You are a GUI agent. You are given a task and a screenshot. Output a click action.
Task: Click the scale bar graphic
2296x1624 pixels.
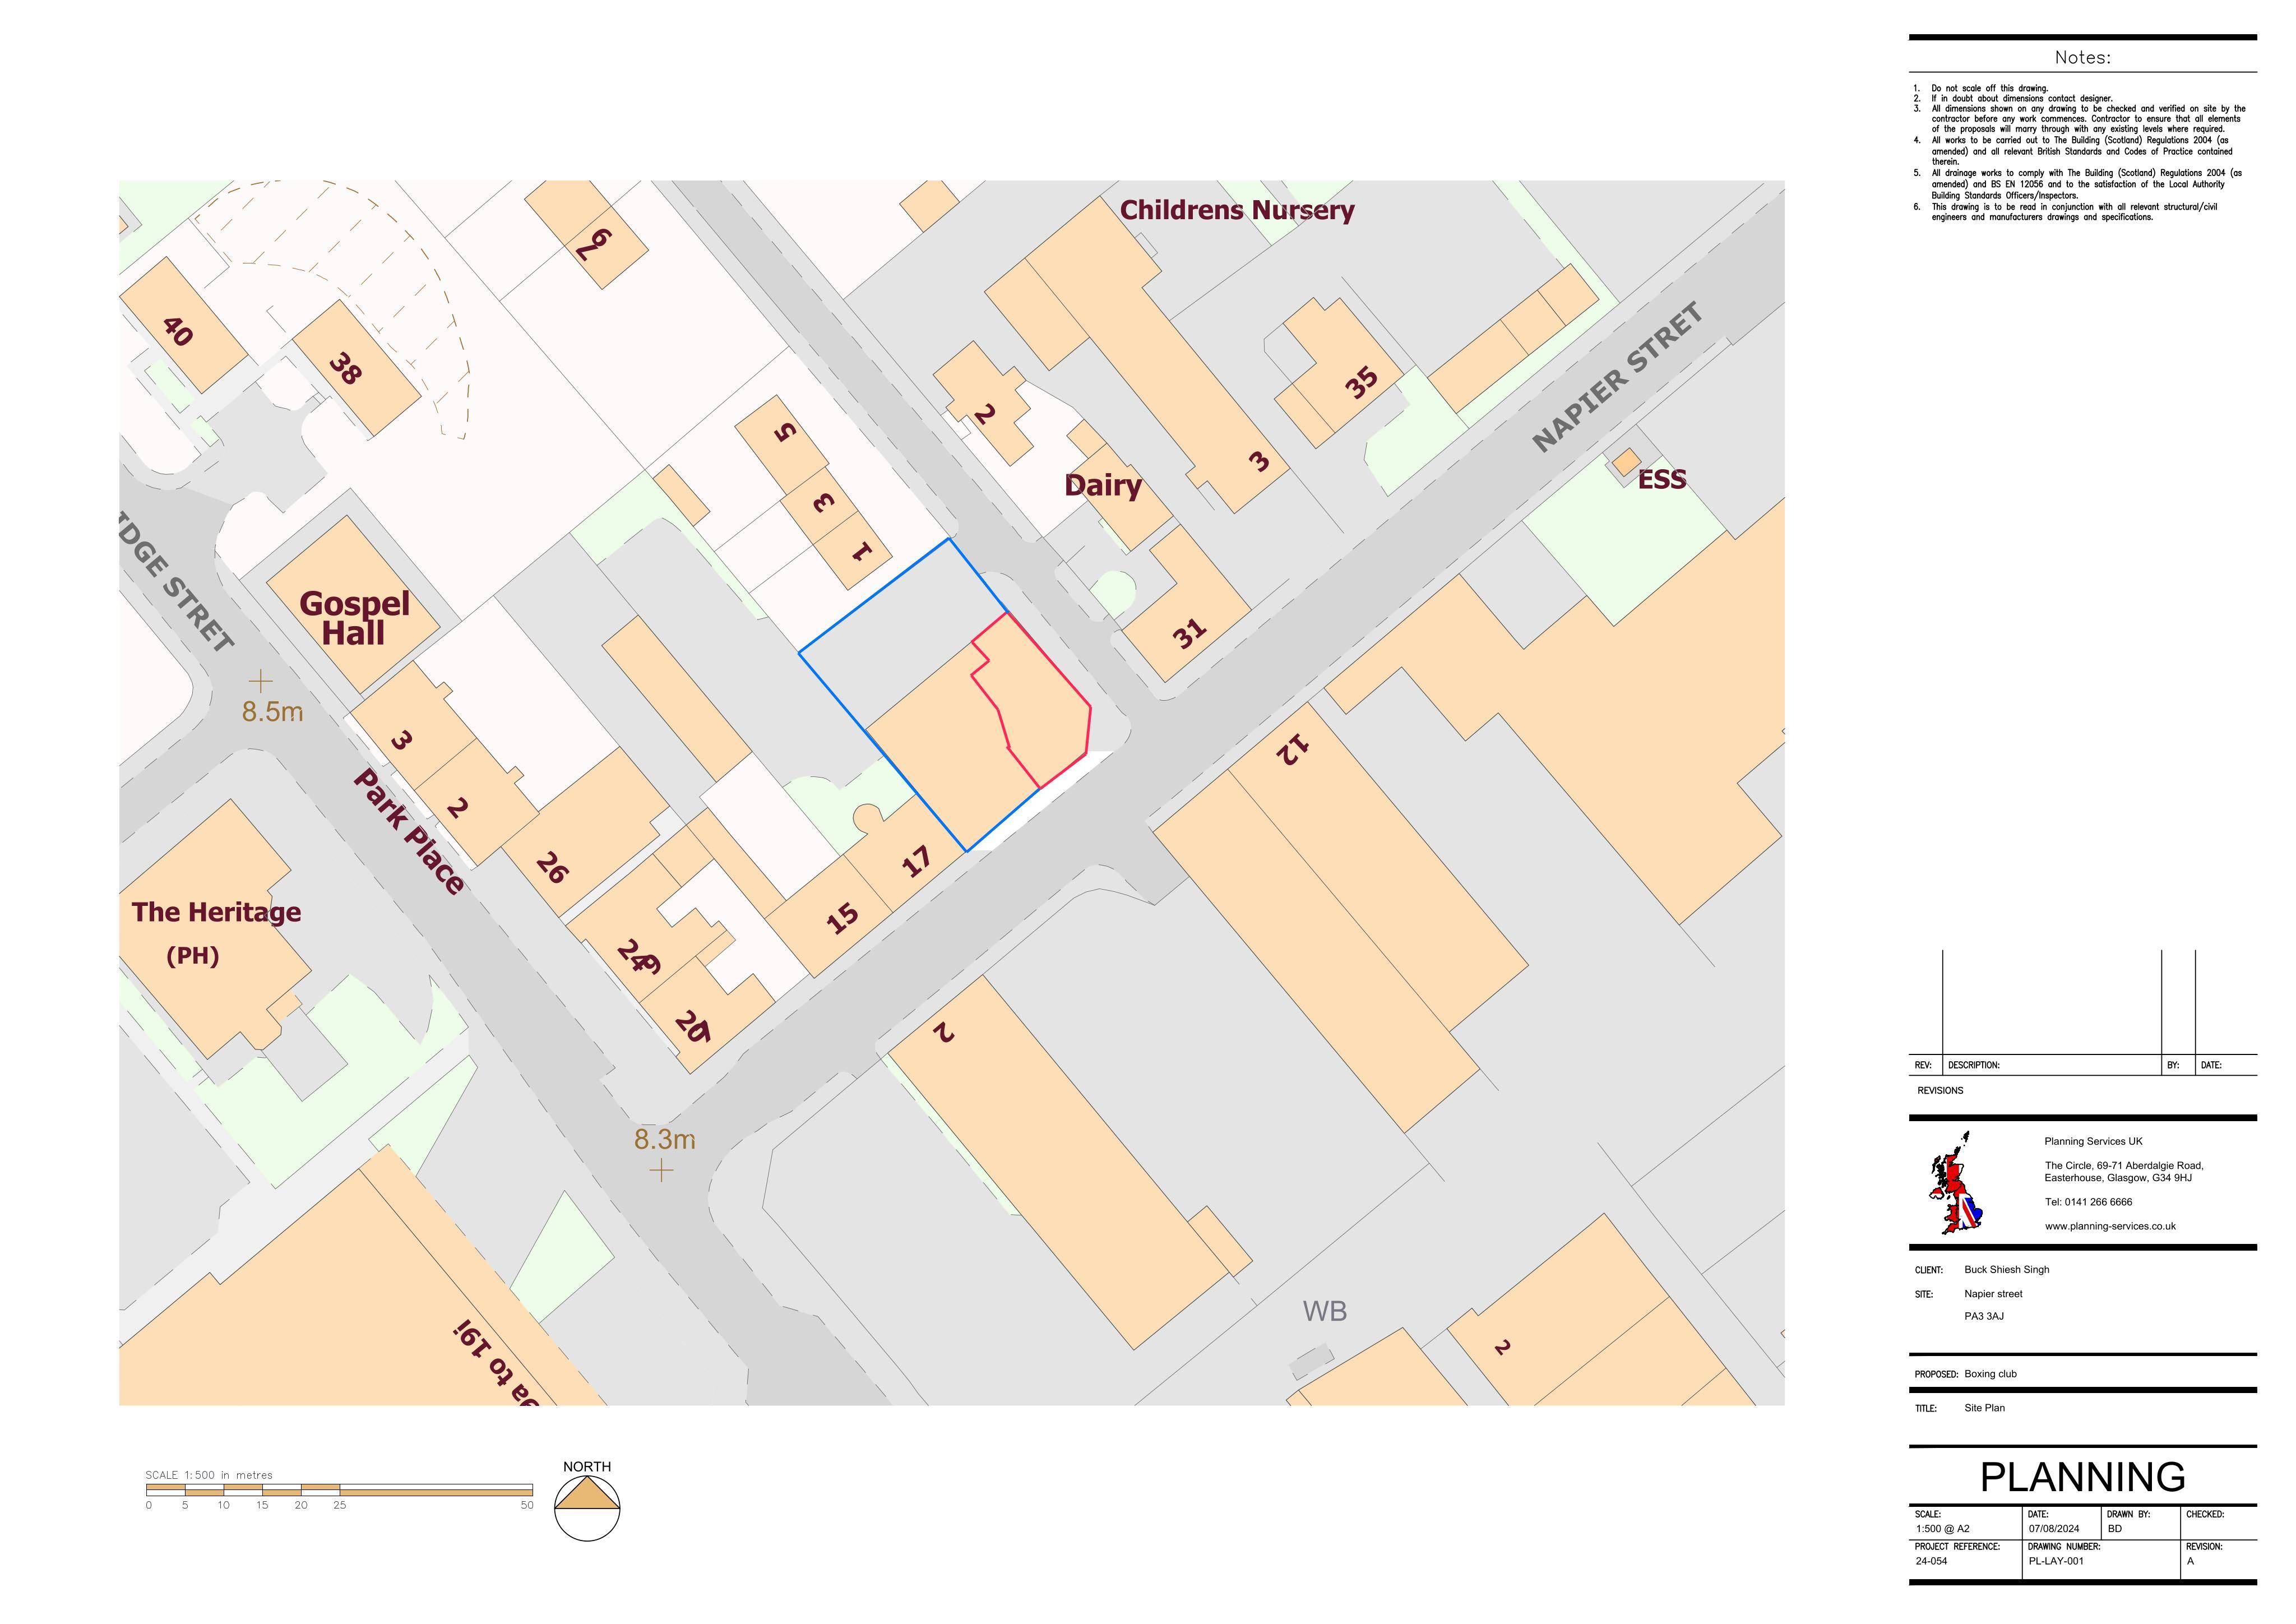(340, 1490)
